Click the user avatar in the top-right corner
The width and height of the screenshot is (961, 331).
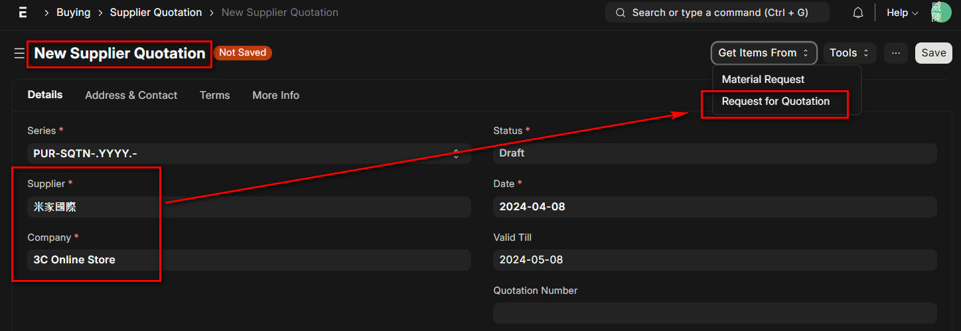(941, 13)
